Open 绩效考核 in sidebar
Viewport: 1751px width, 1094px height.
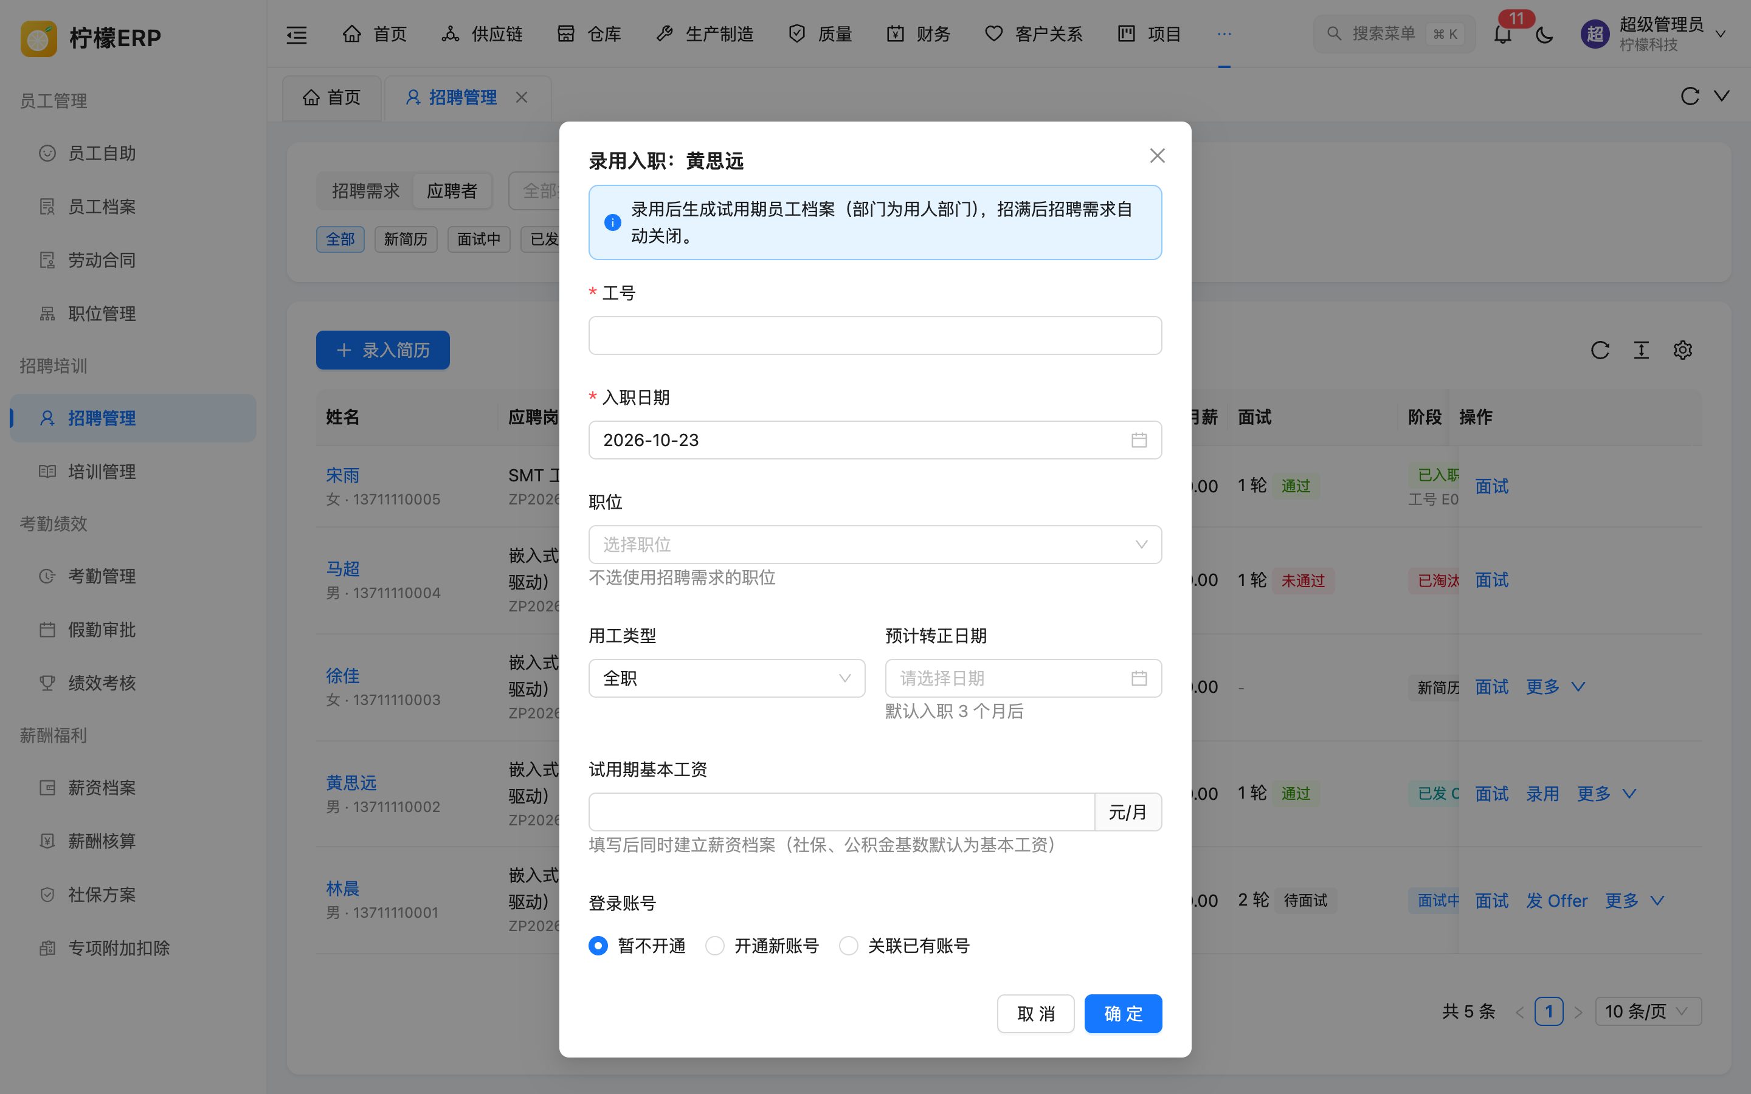(x=133, y=683)
